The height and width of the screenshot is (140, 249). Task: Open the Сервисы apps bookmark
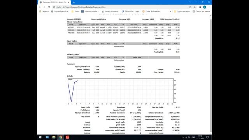(44, 11)
